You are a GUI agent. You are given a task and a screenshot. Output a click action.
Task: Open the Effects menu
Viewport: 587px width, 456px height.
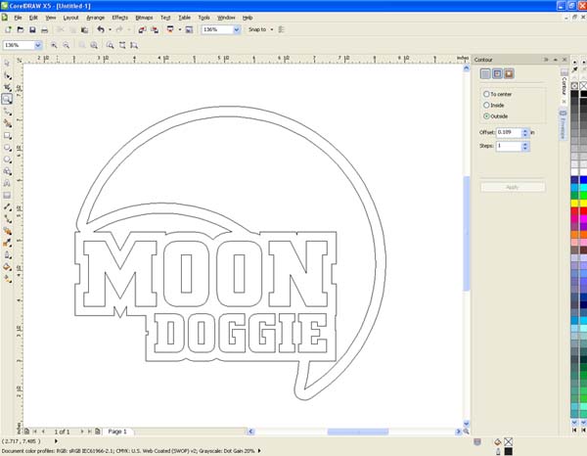[119, 18]
